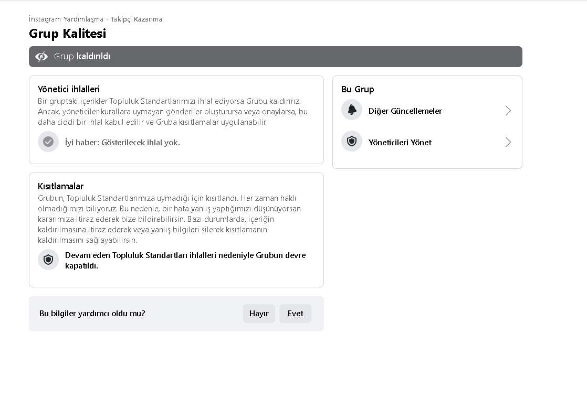Click the İyi haber: Gösterilecek ihlal yok text
This screenshot has height=398, width=587.
click(122, 143)
